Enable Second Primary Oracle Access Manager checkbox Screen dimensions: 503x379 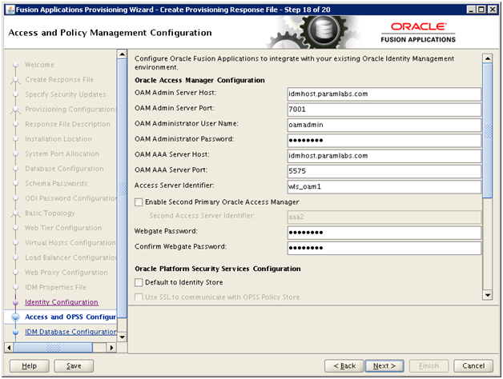click(x=139, y=202)
